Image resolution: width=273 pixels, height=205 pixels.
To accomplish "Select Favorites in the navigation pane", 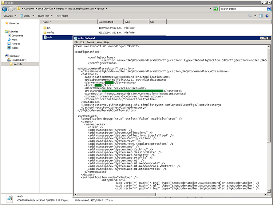I will coord(14,23).
